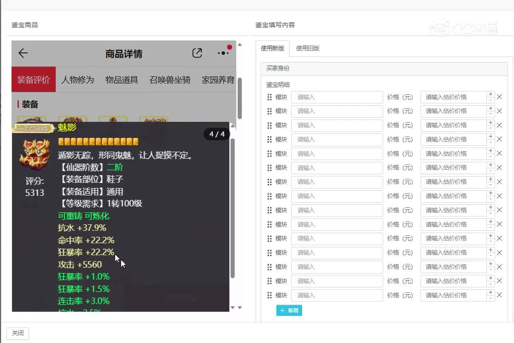514x343 pixels.
Task: Click the 命中率 +22.2% attribute
Action: (86, 240)
